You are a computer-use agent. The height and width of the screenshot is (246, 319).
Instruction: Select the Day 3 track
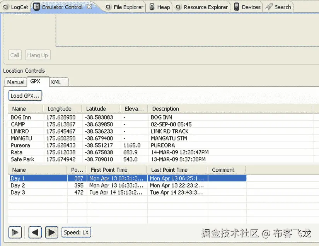[127, 193]
